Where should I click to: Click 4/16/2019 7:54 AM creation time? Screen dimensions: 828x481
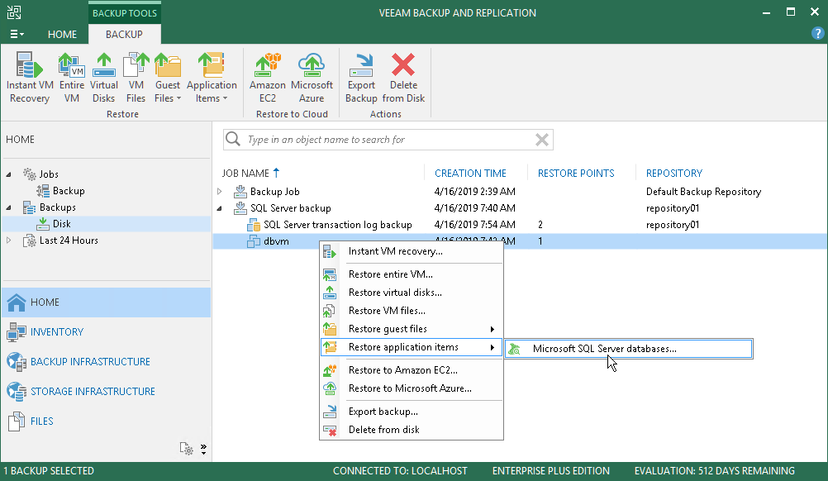click(474, 225)
